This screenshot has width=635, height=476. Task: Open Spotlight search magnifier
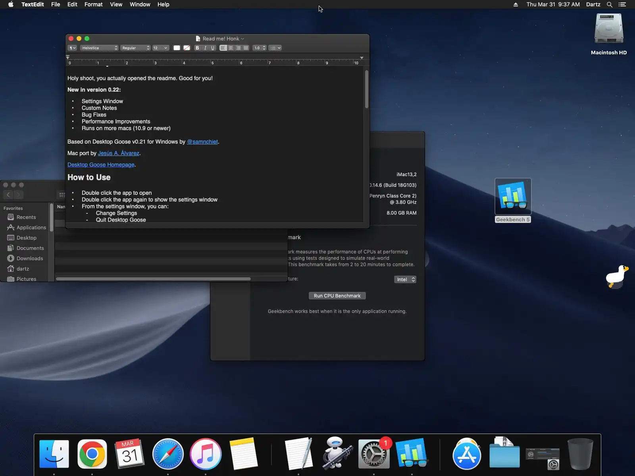[610, 4]
